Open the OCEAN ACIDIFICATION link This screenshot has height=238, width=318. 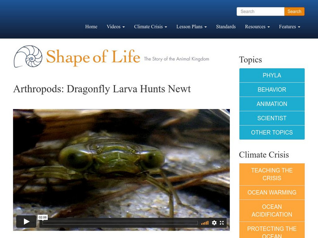272,210
